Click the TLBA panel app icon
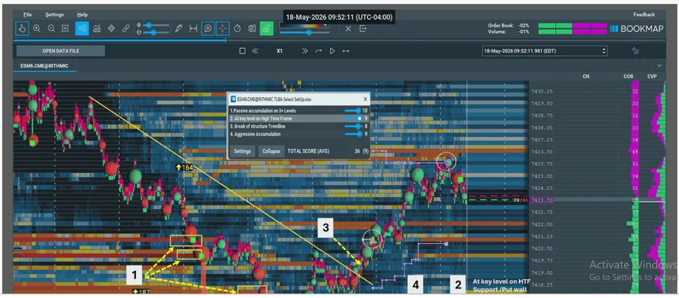 coord(233,98)
